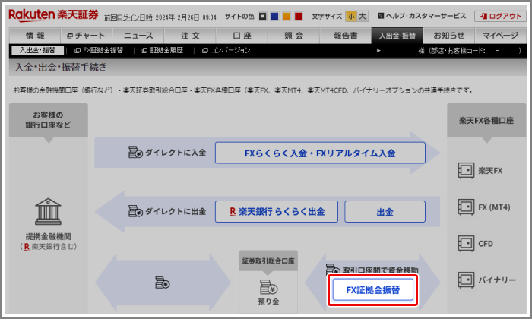Select the 入出金・振替 main tab
532x319 pixels.
tap(397, 36)
